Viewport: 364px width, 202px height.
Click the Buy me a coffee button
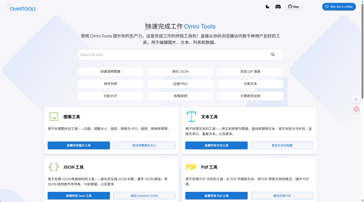(x=339, y=7)
